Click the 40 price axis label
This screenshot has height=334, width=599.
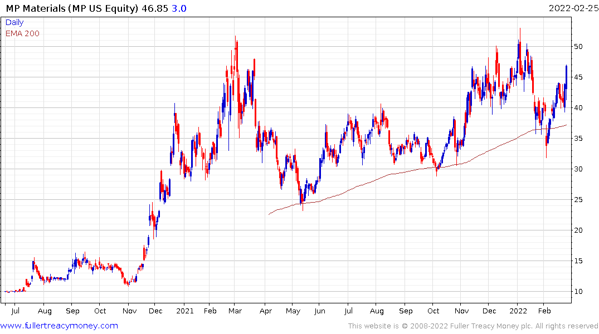coord(578,107)
